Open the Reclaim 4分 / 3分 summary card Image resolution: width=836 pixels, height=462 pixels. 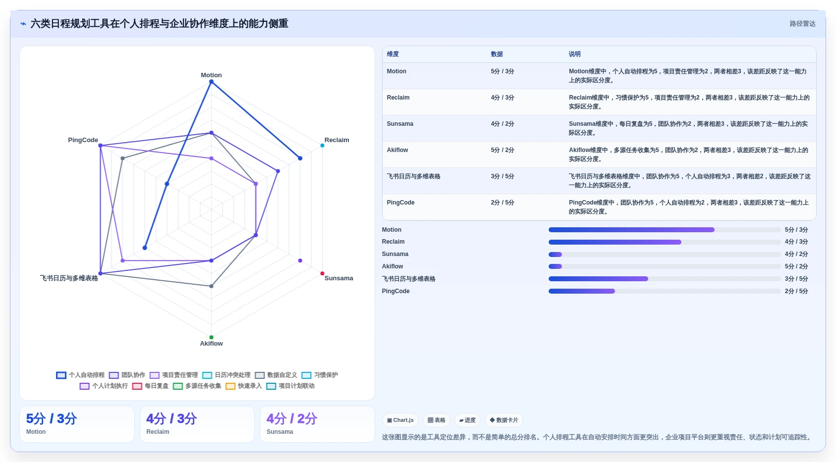(x=197, y=424)
